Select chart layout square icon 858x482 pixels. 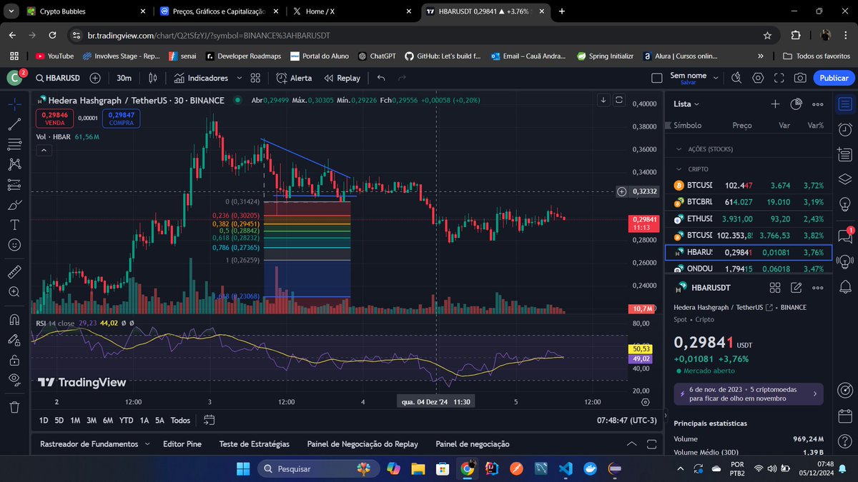click(x=657, y=78)
